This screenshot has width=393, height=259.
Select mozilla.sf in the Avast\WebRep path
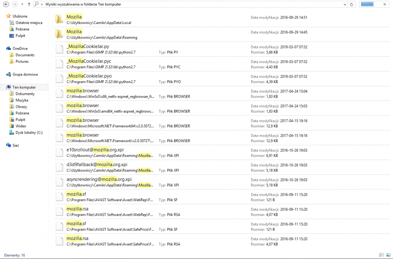pyautogui.click(x=222, y=197)
